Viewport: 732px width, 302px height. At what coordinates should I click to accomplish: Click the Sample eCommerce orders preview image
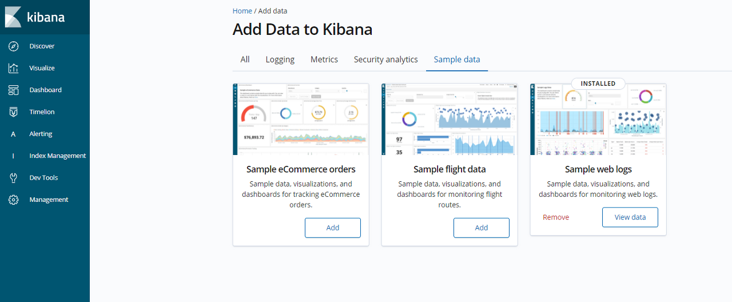301,119
